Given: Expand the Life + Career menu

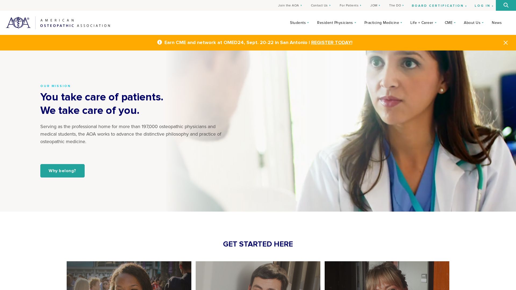Looking at the screenshot, I should 423,23.
